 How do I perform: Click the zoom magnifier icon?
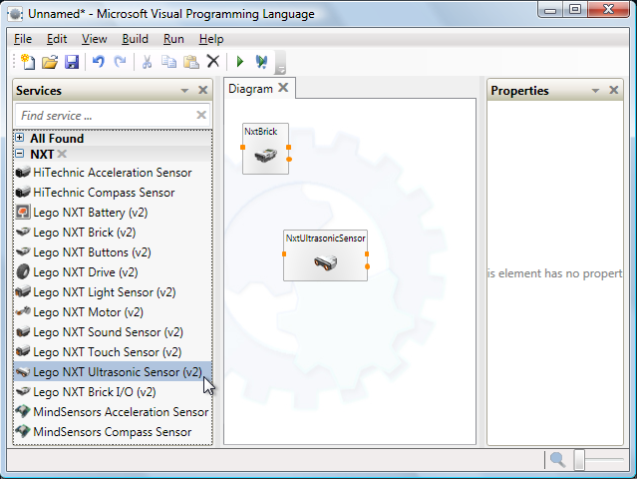click(x=557, y=460)
